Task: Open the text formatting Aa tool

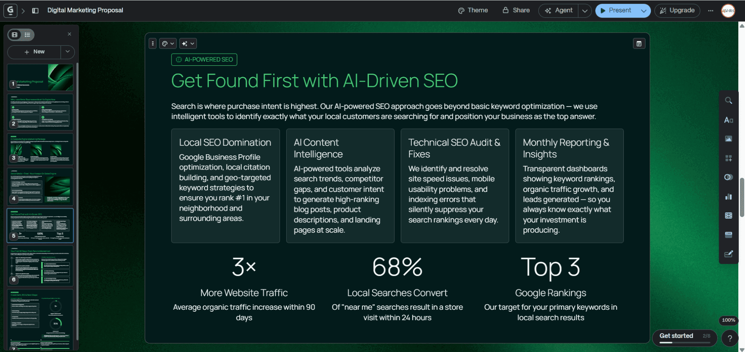Action: tap(729, 120)
